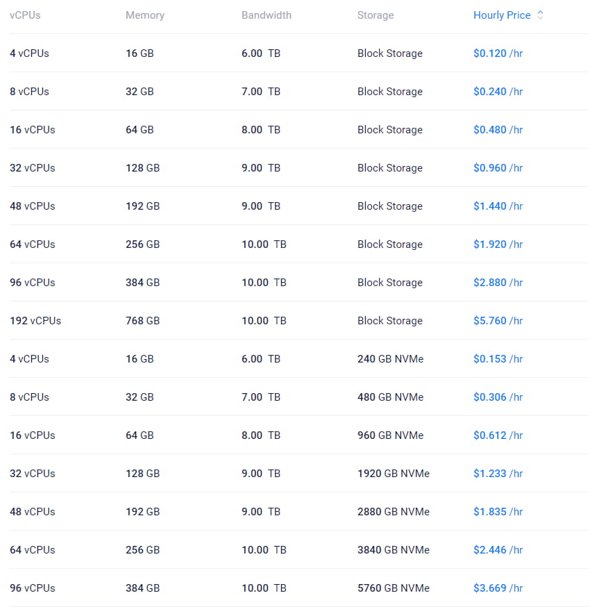Click the vCPUs column header
This screenshot has width=590, height=607.
point(25,15)
